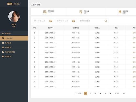Click the user avatar photo
136x102 pixels.
pyautogui.click(x=14, y=16)
